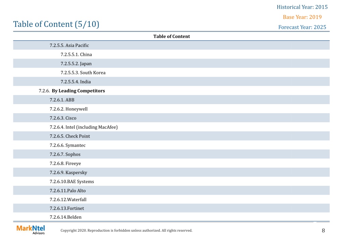Select the '7.2.6.13. Fortinet' row
The width and height of the screenshot is (343, 237).
tap(171, 208)
